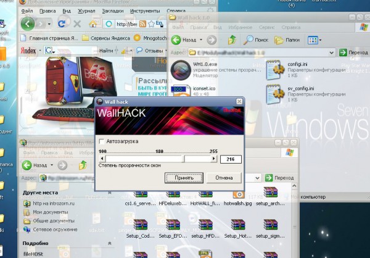Open the Firefox home page icon

point(92,24)
